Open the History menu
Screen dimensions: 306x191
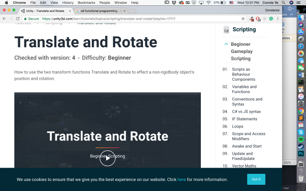(x=68, y=2)
